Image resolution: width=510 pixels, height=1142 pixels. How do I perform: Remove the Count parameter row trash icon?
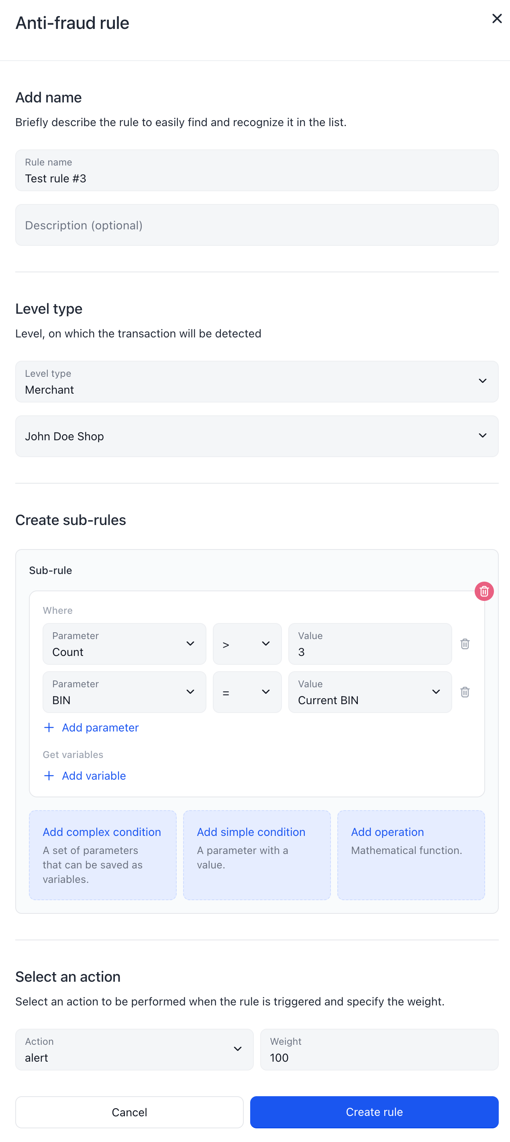(x=464, y=644)
